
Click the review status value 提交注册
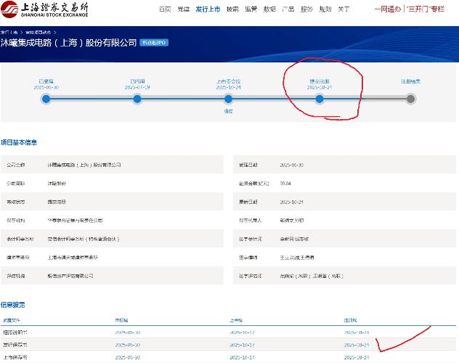pos(57,202)
